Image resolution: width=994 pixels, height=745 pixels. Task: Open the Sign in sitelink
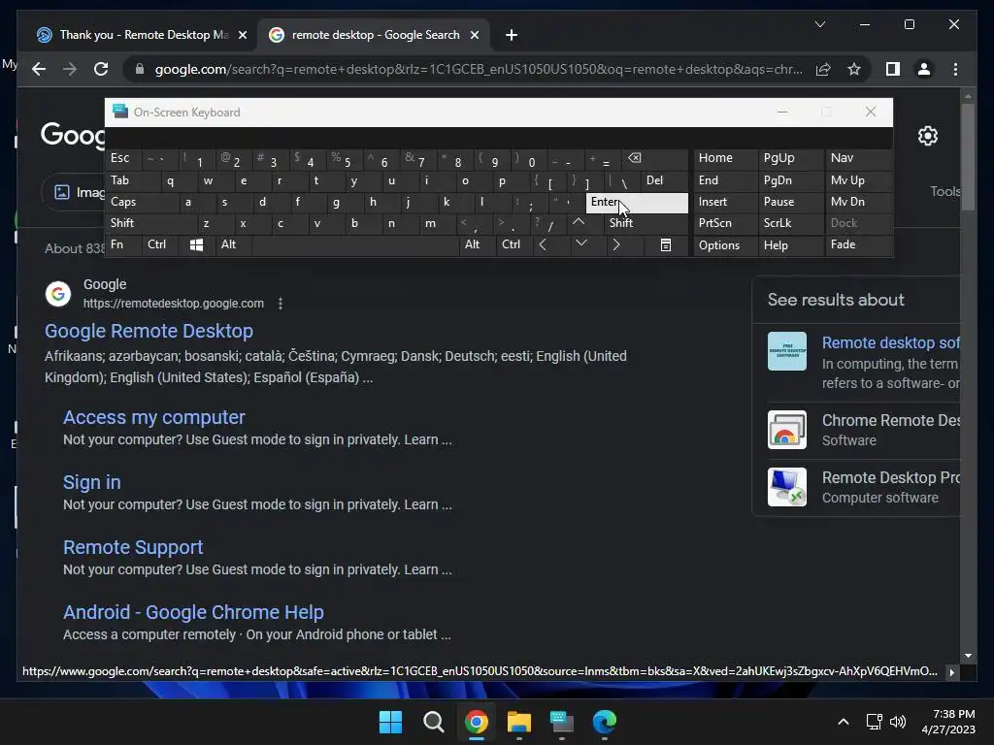tap(92, 483)
